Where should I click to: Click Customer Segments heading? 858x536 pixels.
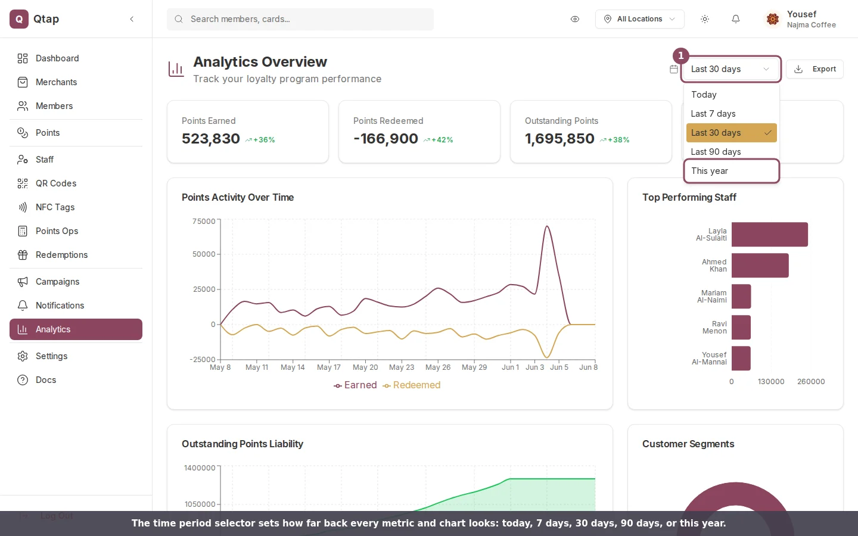point(688,444)
